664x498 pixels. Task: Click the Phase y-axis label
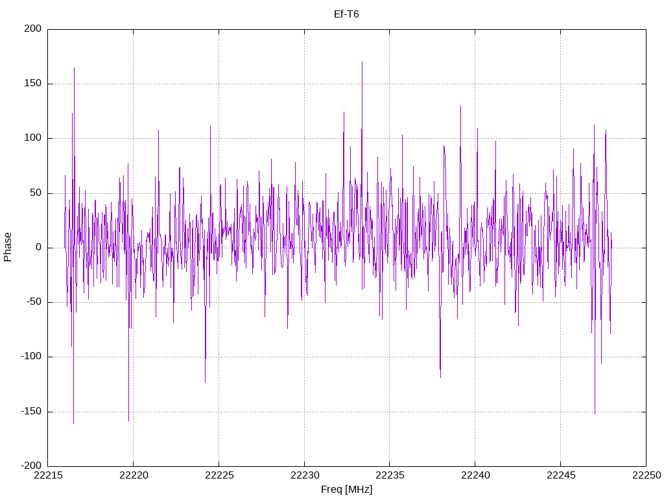pos(8,247)
